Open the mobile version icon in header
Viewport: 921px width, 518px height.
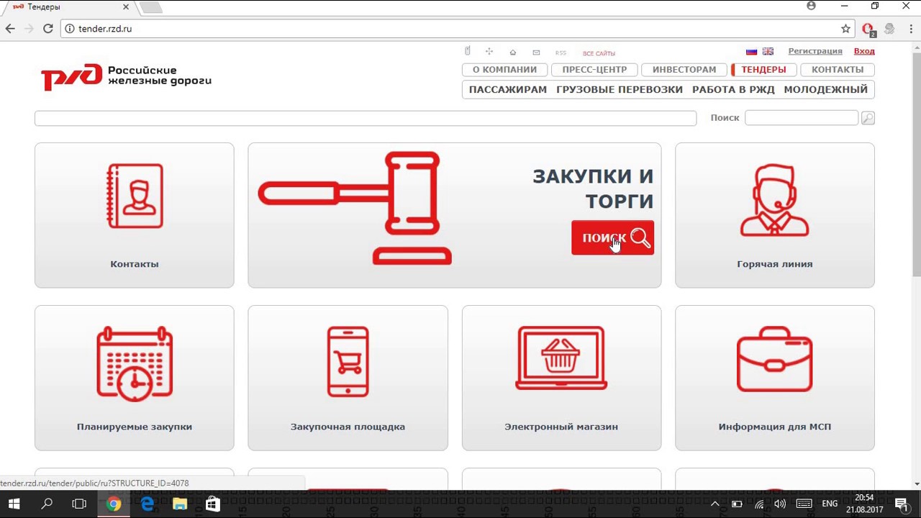tap(467, 51)
